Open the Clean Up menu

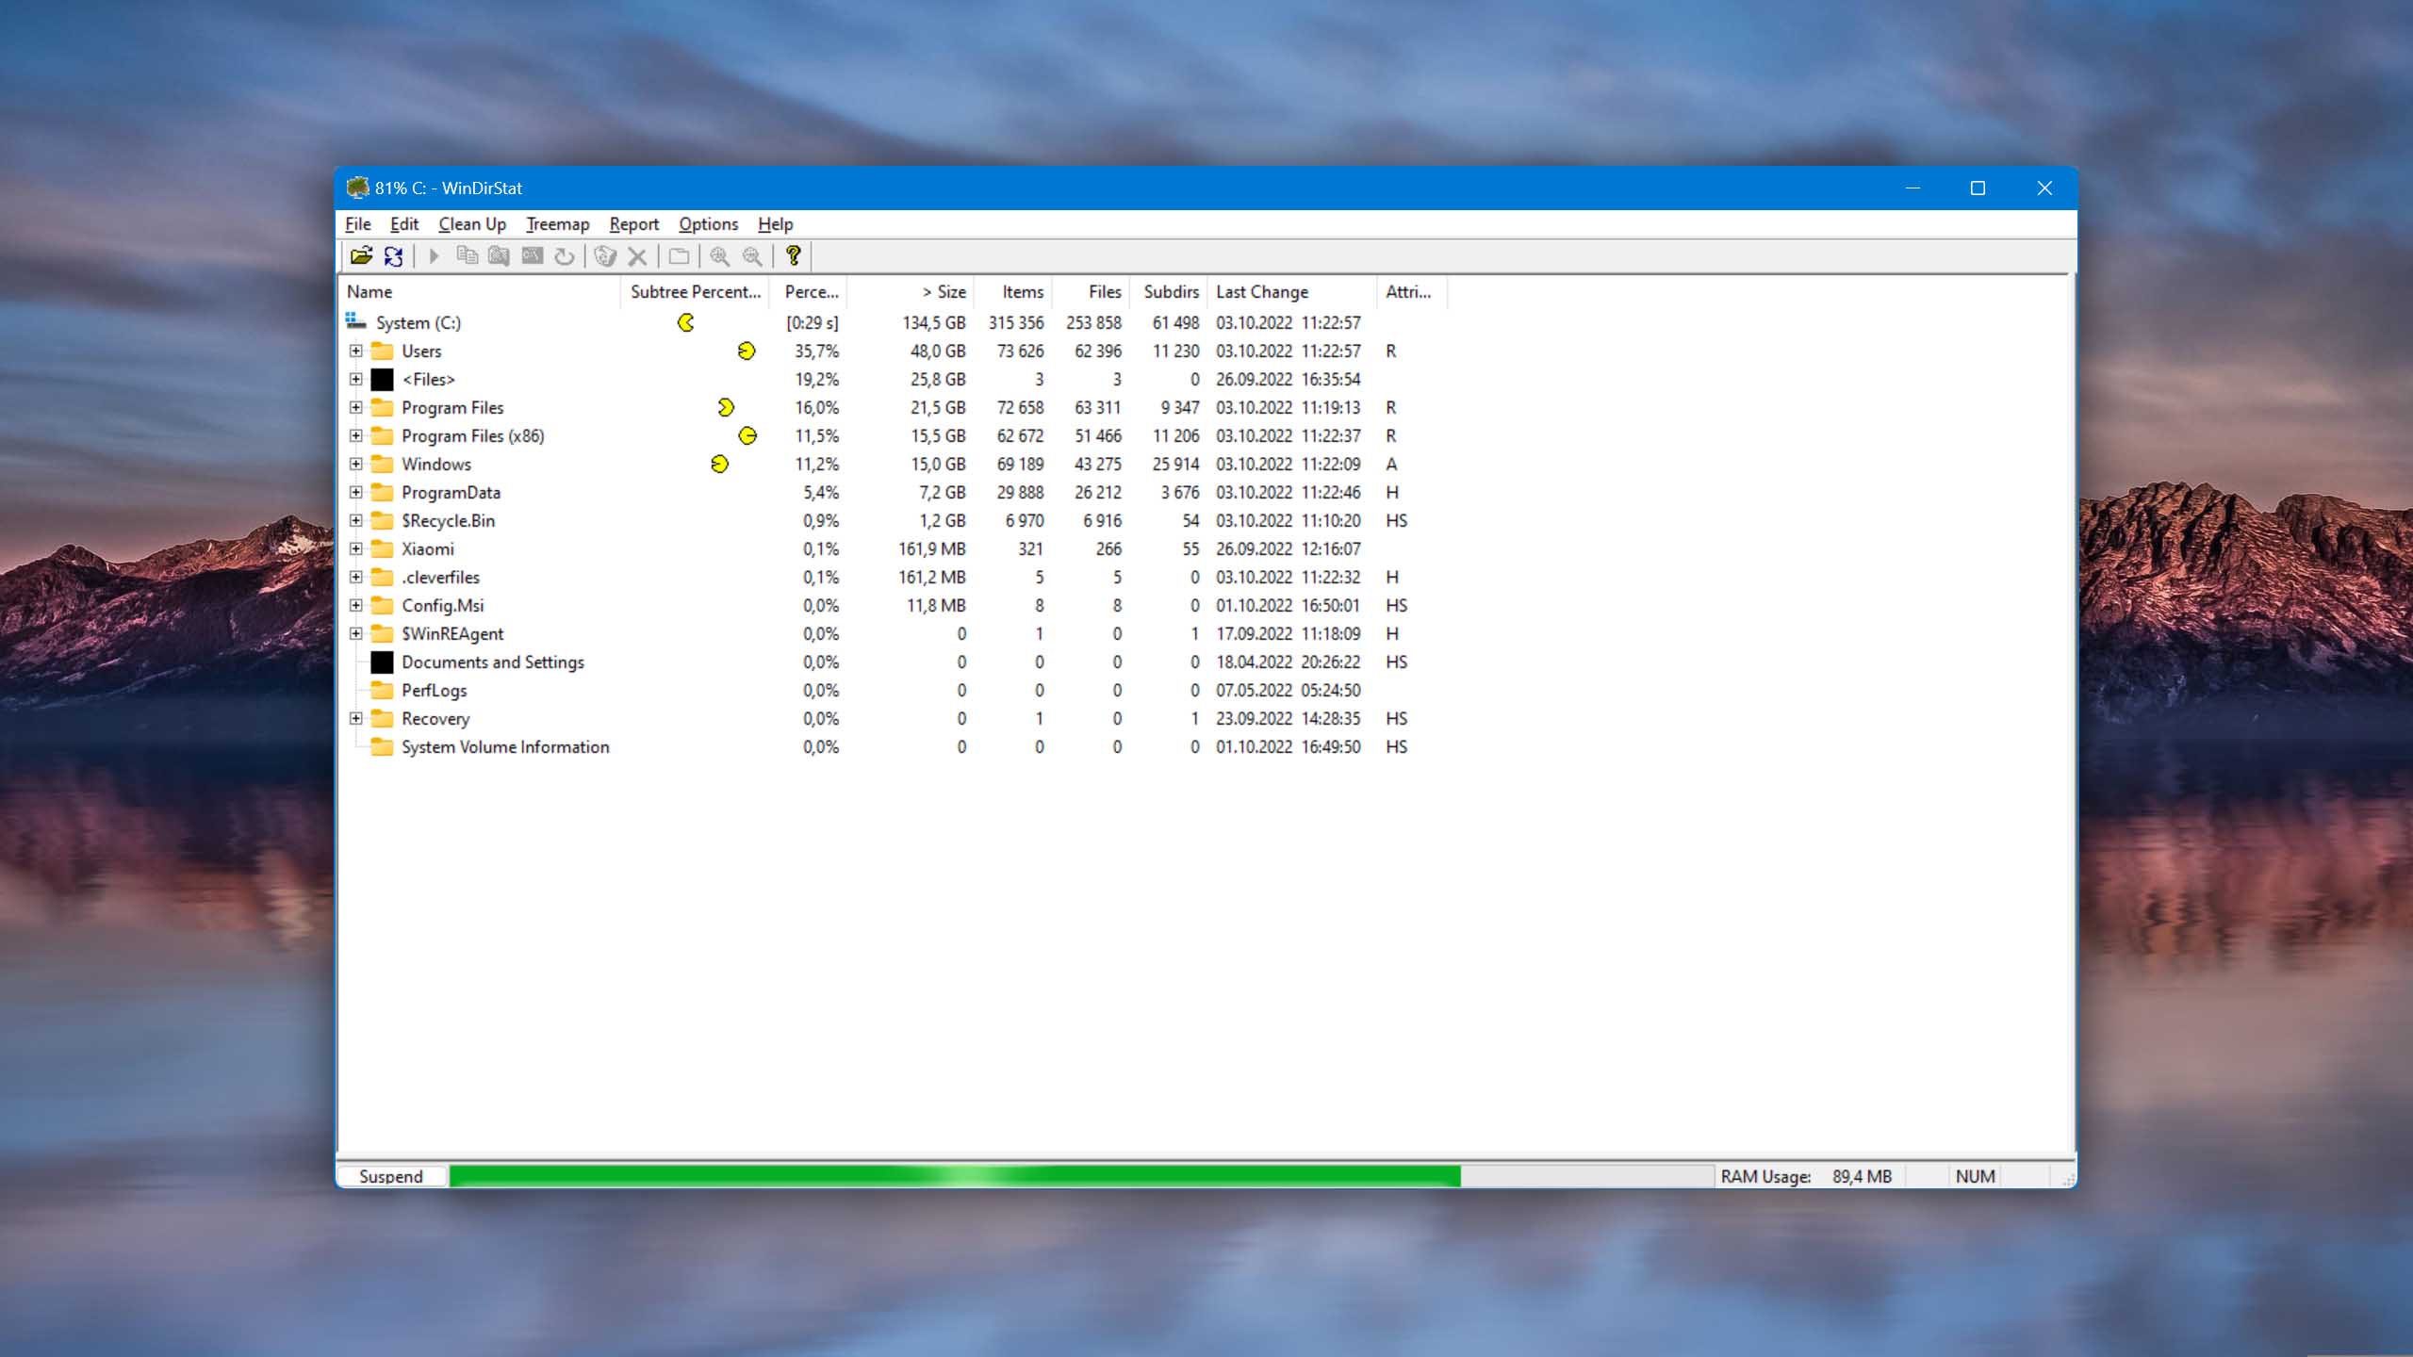click(472, 224)
